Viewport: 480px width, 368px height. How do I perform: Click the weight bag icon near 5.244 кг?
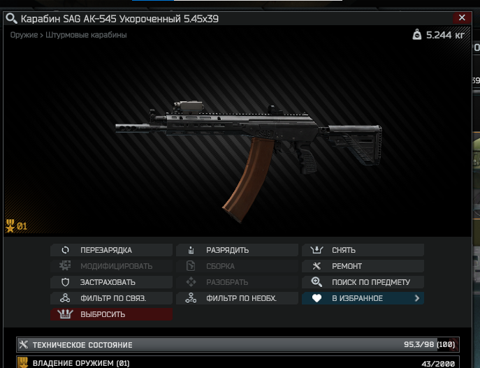pos(416,35)
